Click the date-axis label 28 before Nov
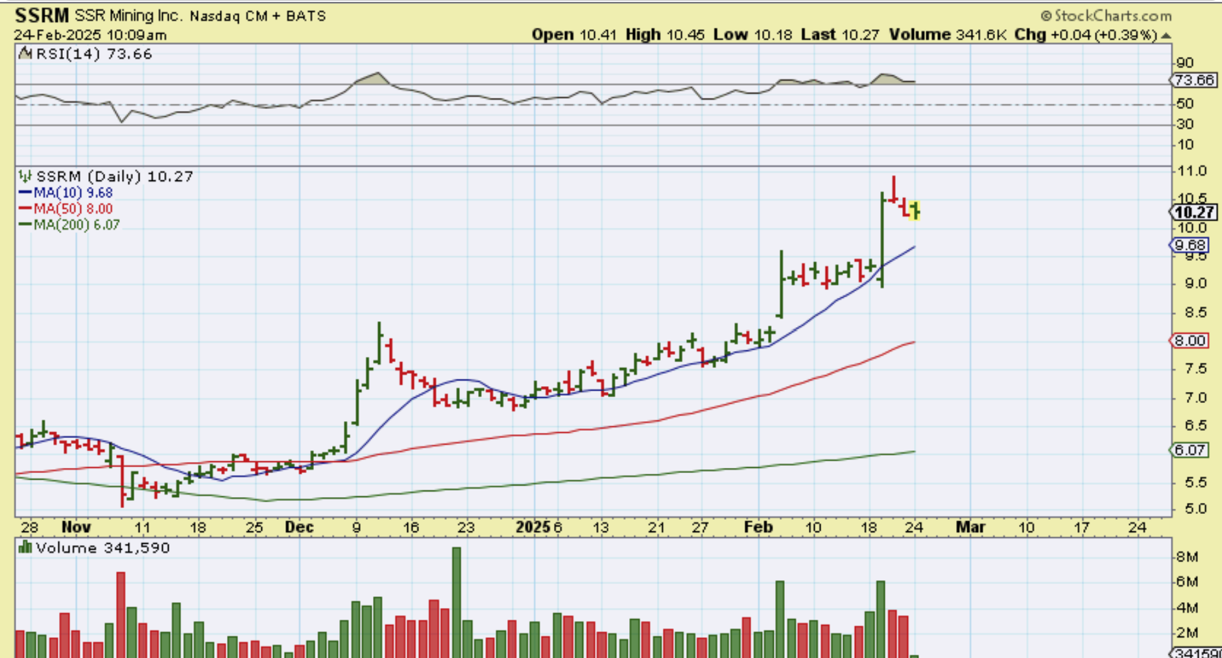 [x=29, y=527]
